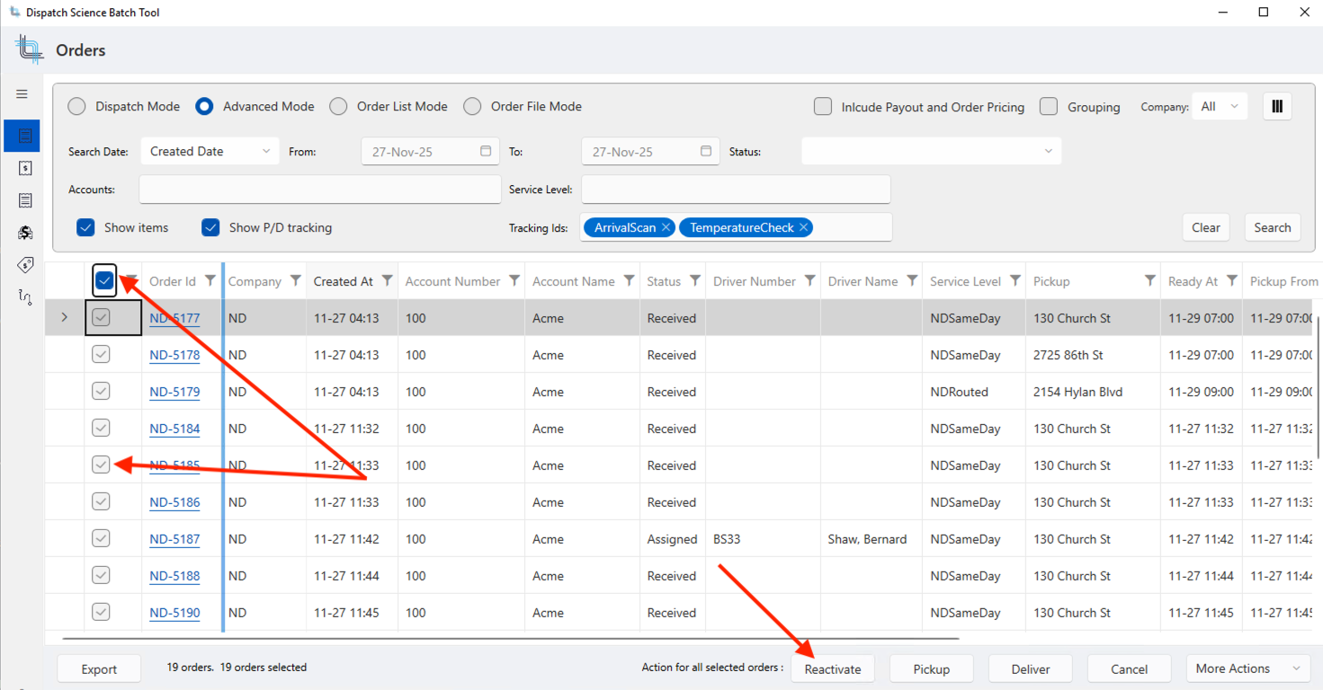Open the car with dollar sidebar icon

[25, 233]
